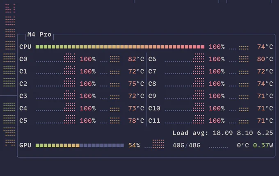This screenshot has height=176, width=279.
Task: Click the 8.10 load average value
Action: click(x=245, y=133)
